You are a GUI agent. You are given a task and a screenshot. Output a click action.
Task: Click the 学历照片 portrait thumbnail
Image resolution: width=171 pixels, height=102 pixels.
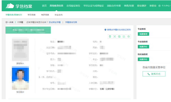pos(20,78)
